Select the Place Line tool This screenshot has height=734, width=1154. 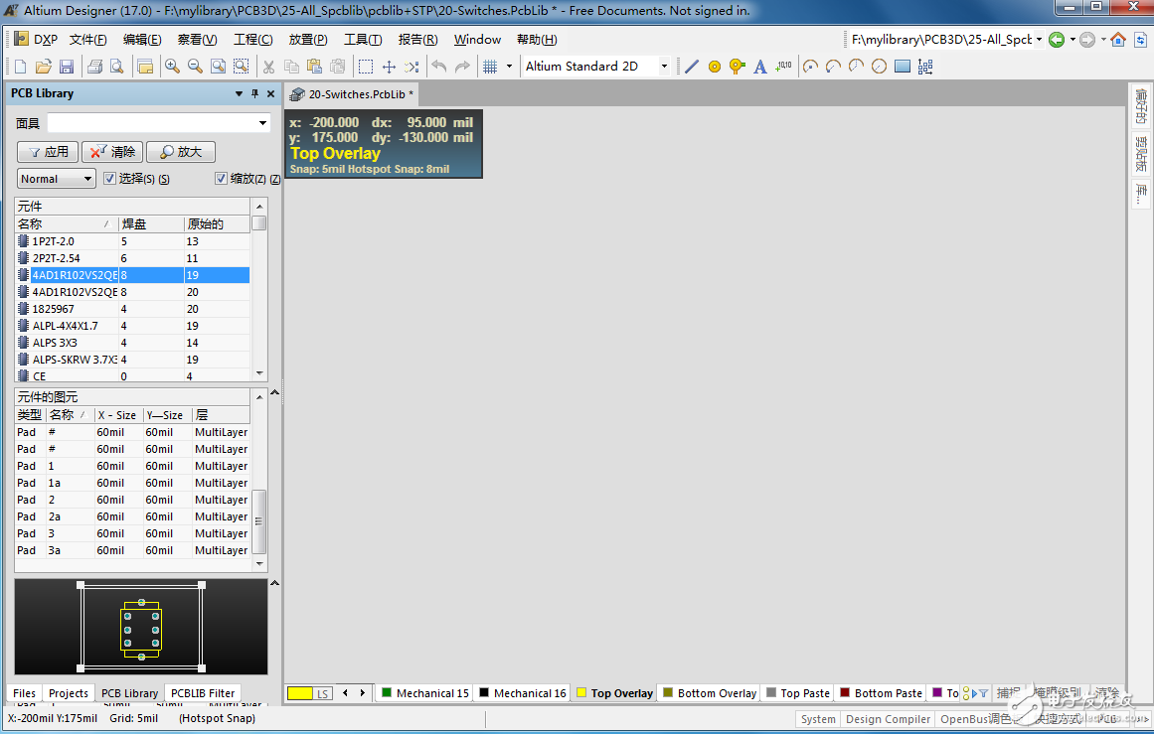click(691, 67)
